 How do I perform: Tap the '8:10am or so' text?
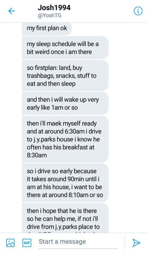click(86, 195)
